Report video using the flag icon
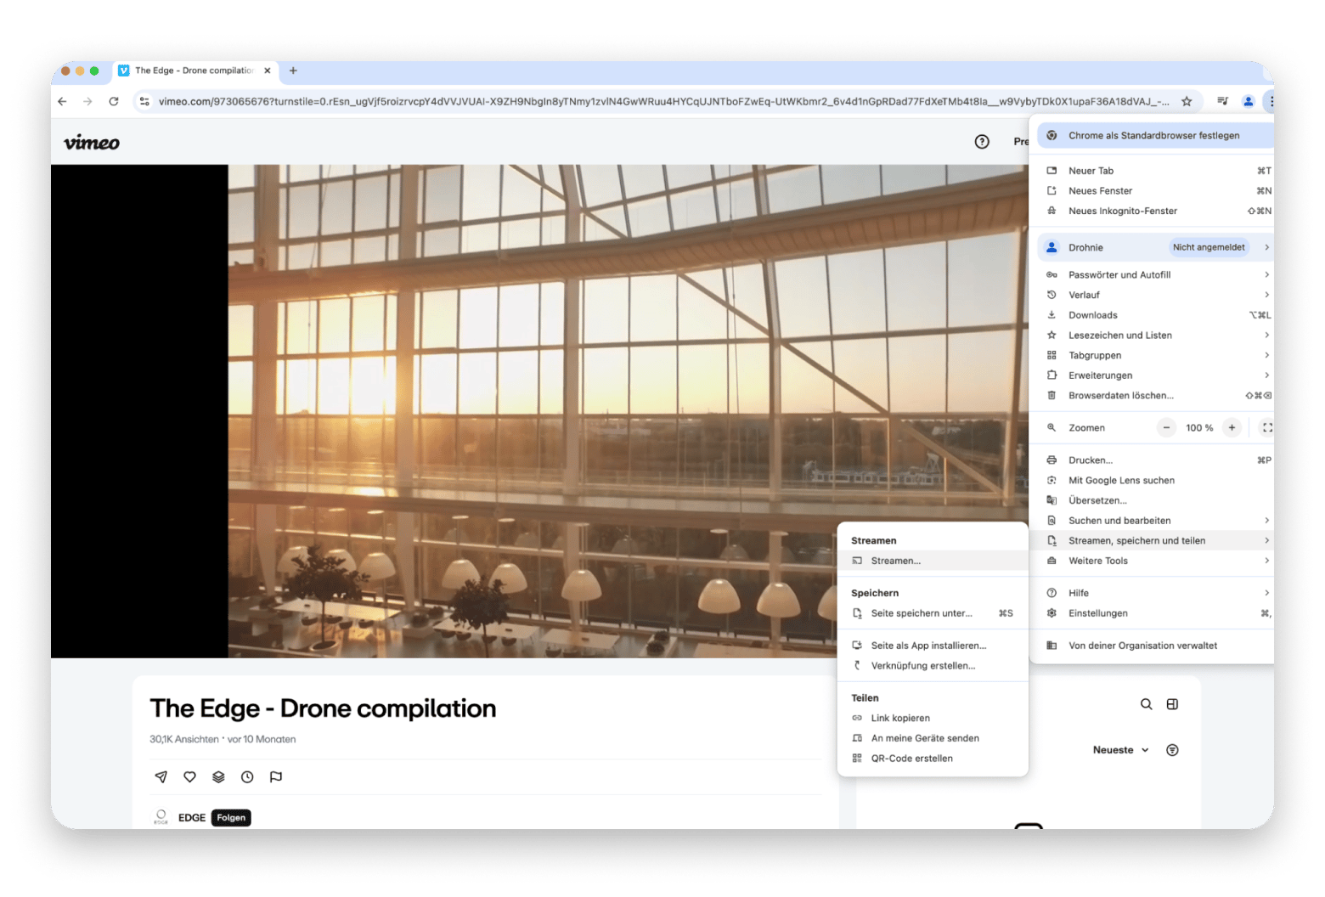Screen dimensions: 1325x897 click(276, 776)
